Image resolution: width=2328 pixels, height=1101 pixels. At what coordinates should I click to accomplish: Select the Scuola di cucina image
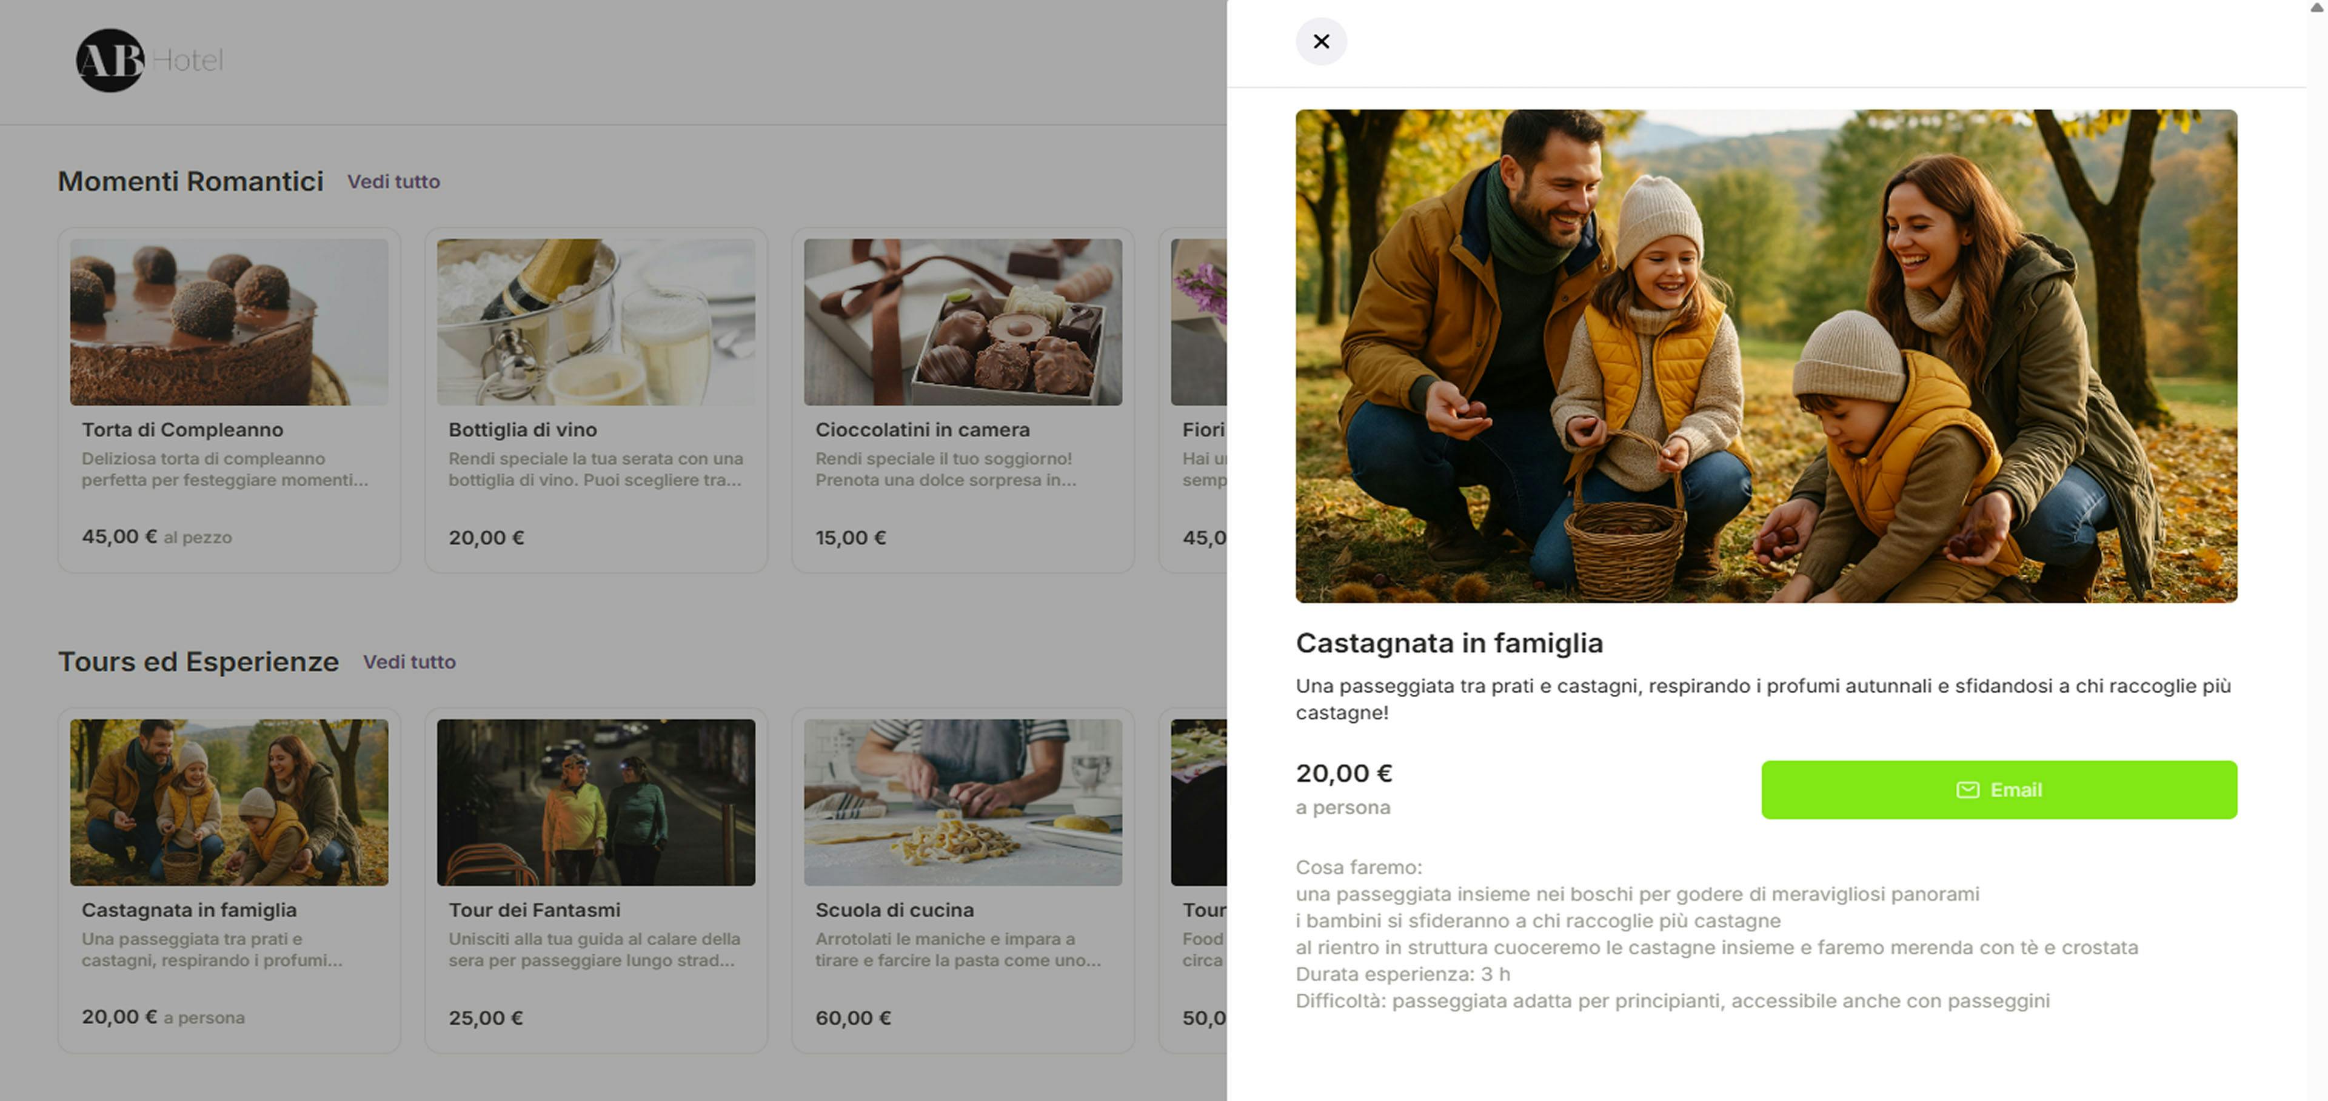coord(963,801)
